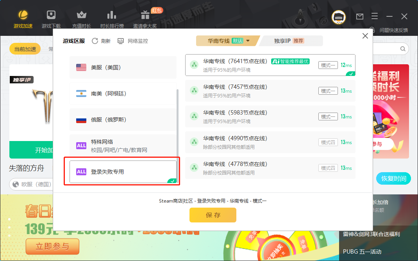Click the user avatar icon
This screenshot has height=261, width=418.
click(x=339, y=17)
